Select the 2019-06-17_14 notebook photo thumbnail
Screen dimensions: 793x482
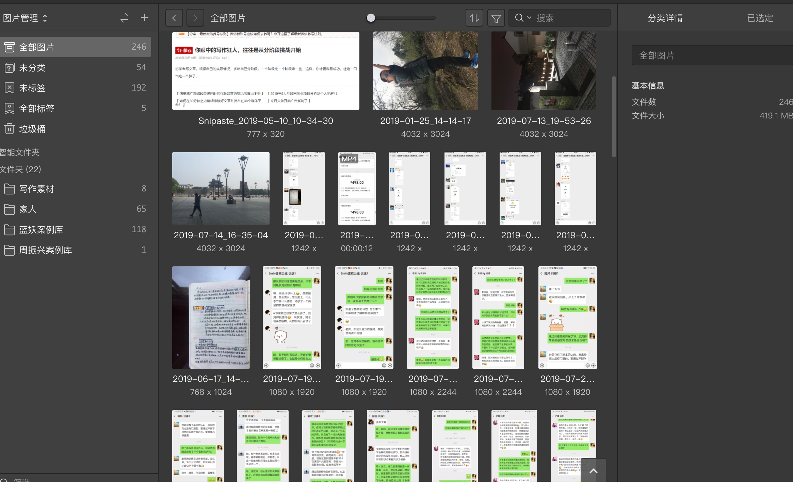point(211,317)
